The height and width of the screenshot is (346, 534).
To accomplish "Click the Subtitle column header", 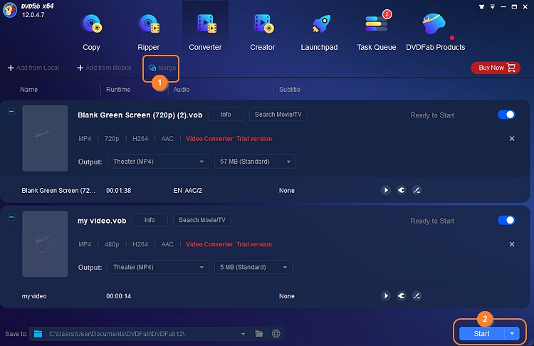I will click(290, 90).
